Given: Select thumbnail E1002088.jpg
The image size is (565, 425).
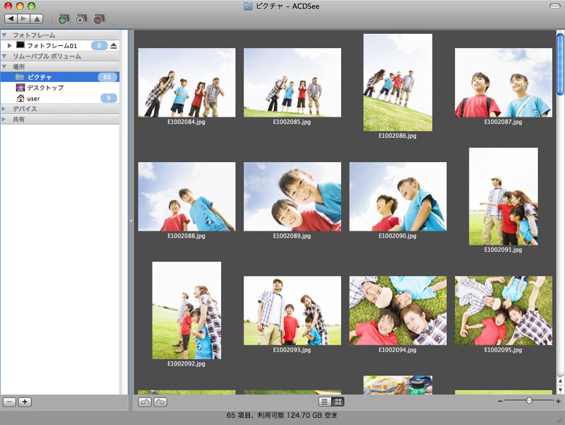Looking at the screenshot, I should point(186,197).
